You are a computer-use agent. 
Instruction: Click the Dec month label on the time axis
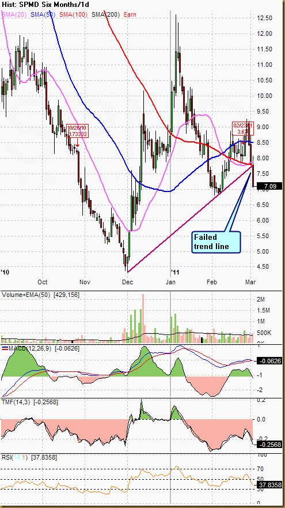pyautogui.click(x=127, y=281)
